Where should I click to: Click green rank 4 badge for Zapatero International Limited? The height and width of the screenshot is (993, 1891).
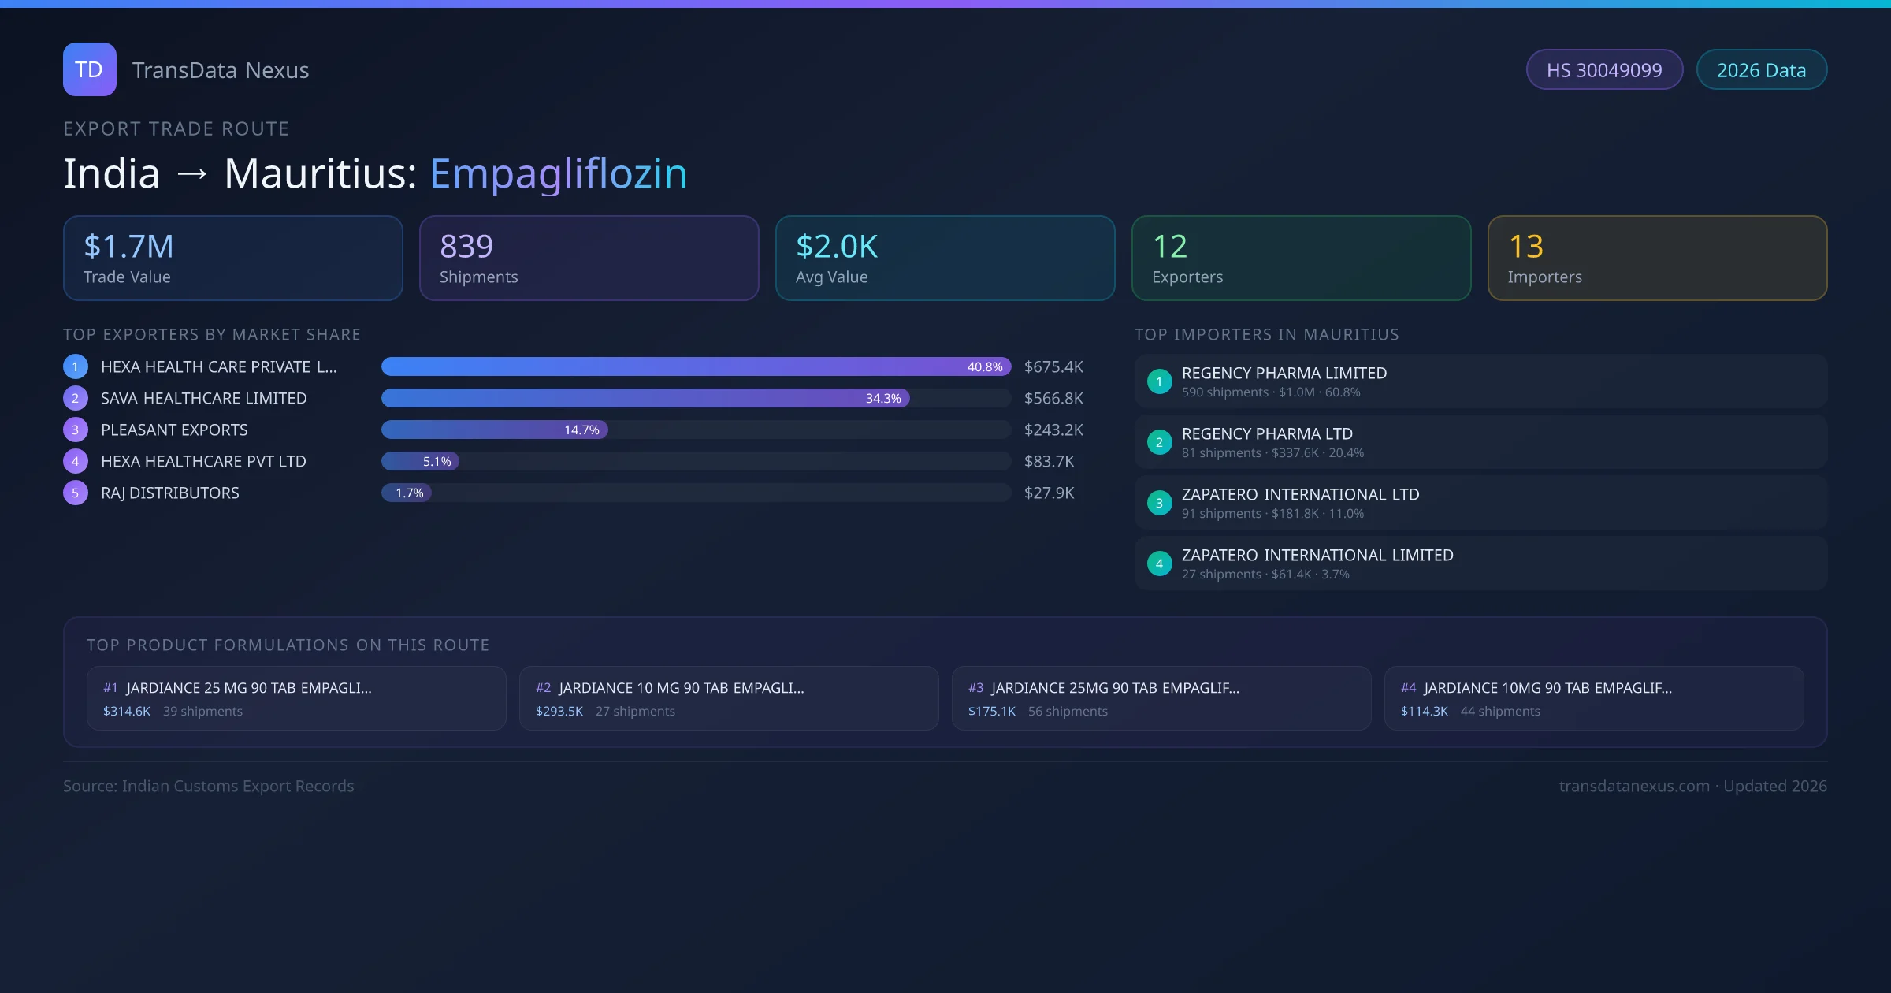click(x=1159, y=563)
